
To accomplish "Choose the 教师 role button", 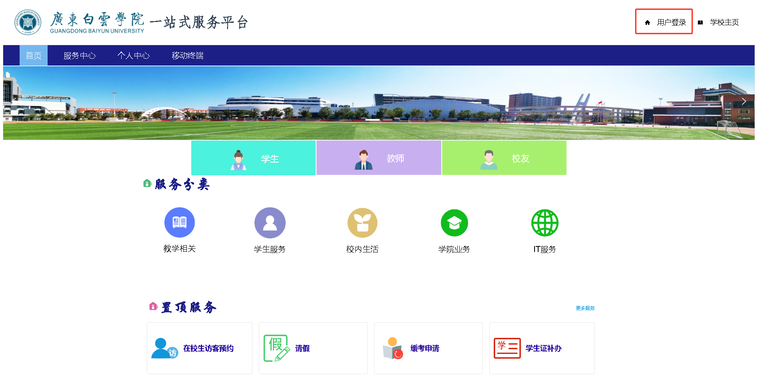I will (379, 158).
